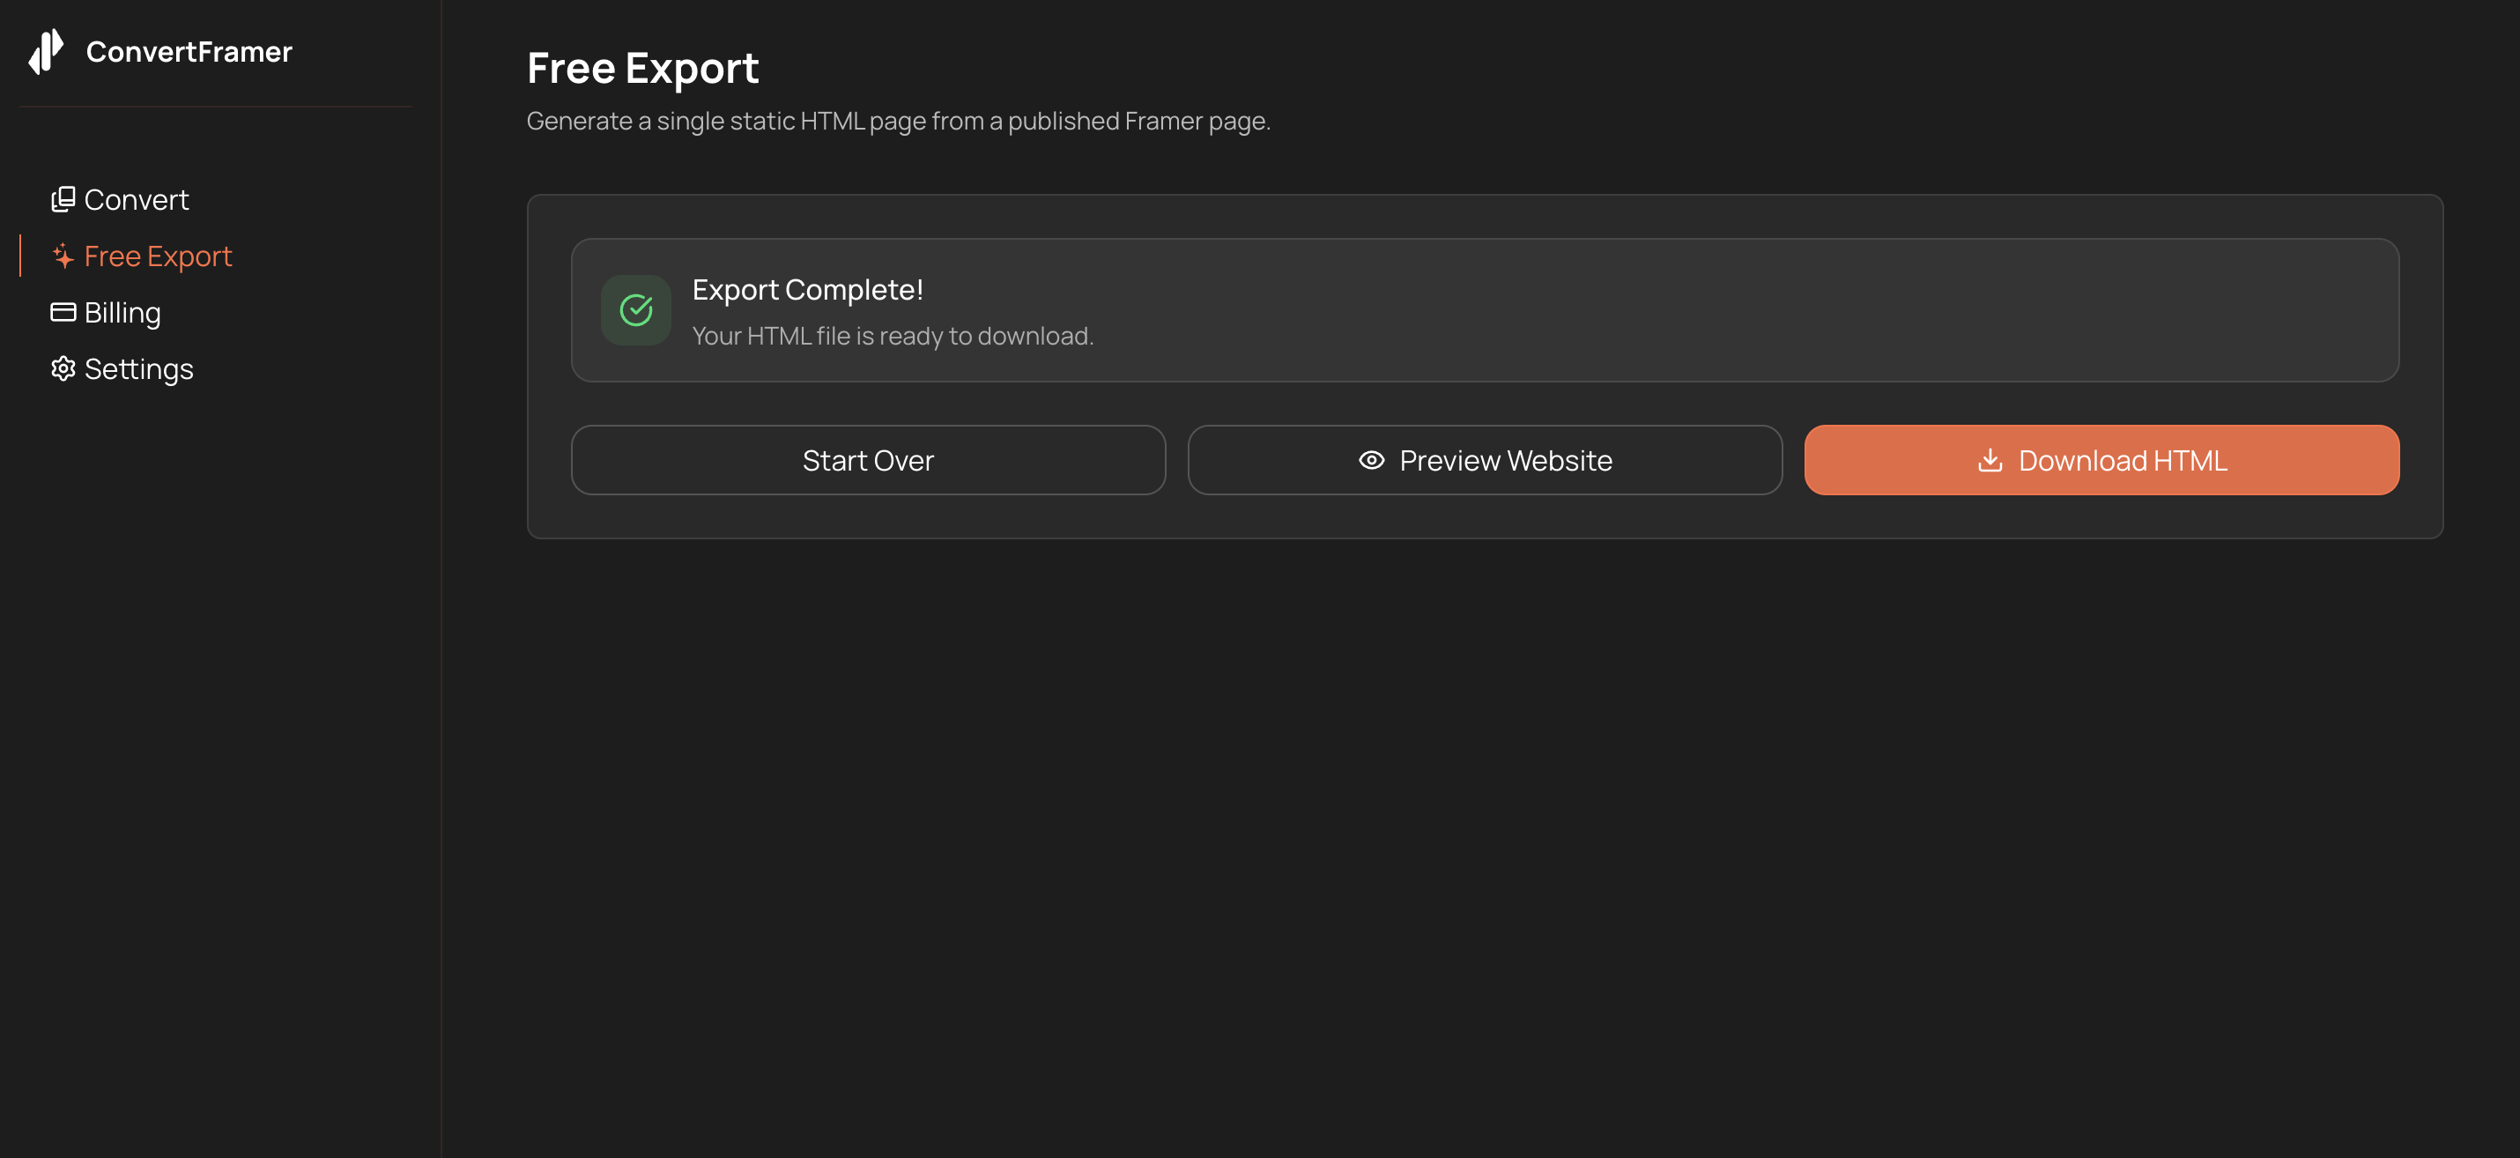This screenshot has width=2520, height=1158.
Task: Click the Settings gear icon
Action: pos(63,368)
